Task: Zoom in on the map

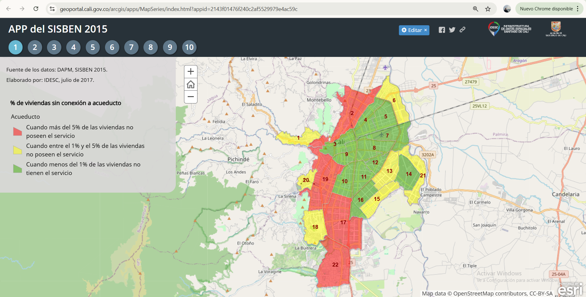Action: tap(191, 72)
